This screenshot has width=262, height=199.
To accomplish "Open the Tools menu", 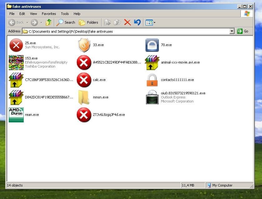I will click(65, 14).
